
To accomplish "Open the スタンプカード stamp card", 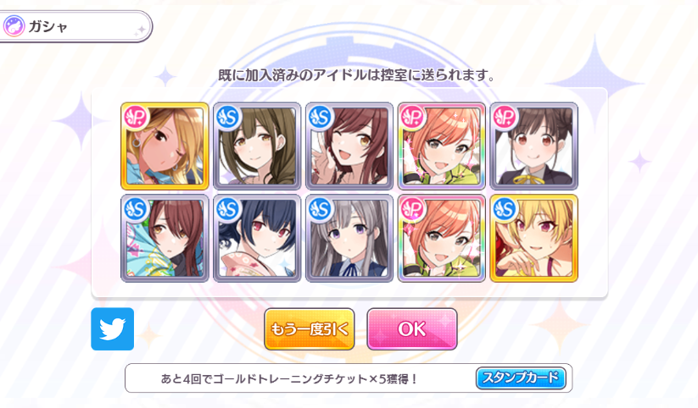I will (x=521, y=378).
